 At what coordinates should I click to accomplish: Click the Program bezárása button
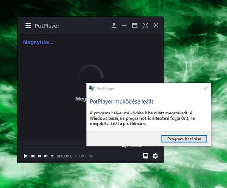tap(184, 139)
